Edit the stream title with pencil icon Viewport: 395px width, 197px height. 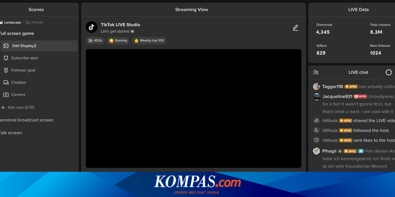(296, 28)
